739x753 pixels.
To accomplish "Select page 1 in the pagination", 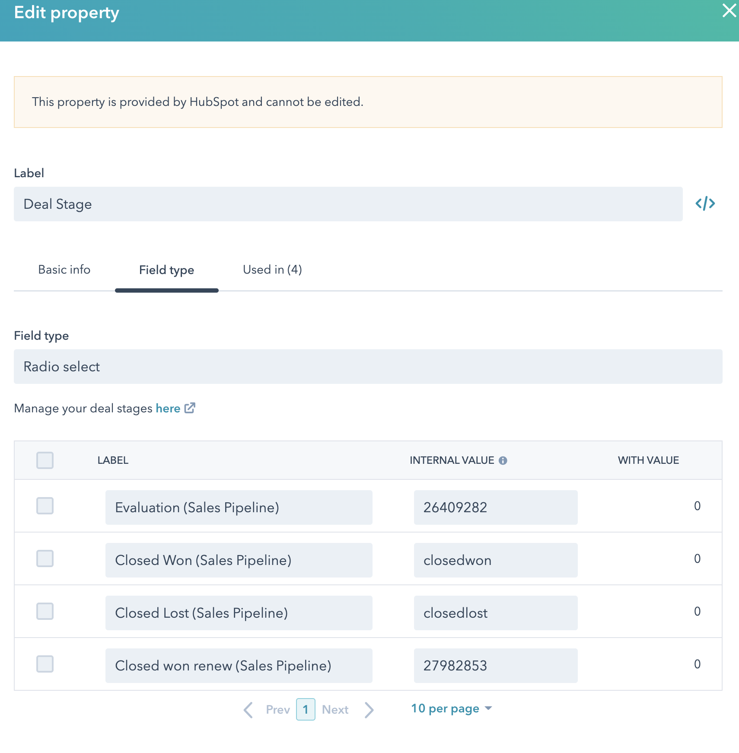I will (306, 709).
